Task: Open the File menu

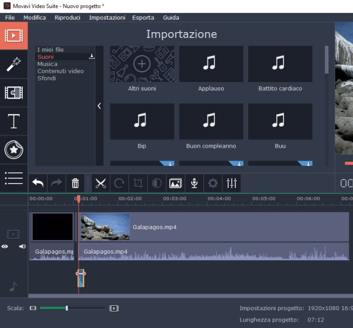Action: (x=10, y=17)
